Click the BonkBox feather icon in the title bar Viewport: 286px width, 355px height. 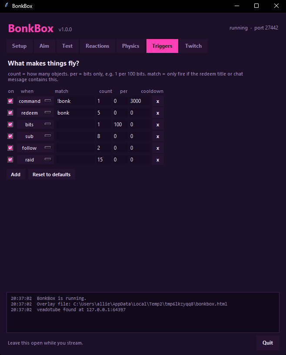[x=7, y=6]
